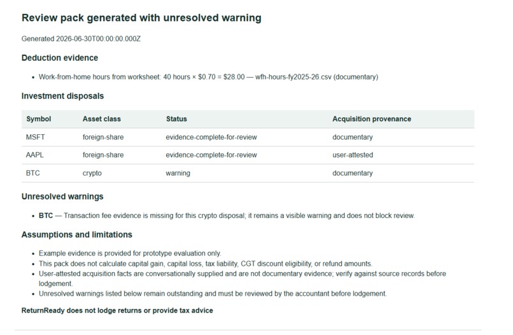Click the user-attested provenance cell
This screenshot has height=335, width=513.
click(353, 155)
